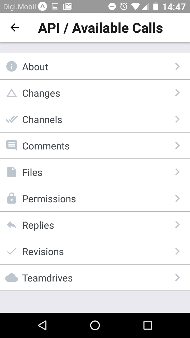Image resolution: width=190 pixels, height=338 pixels.
Task: Expand the Files row chevron
Action: [177, 172]
